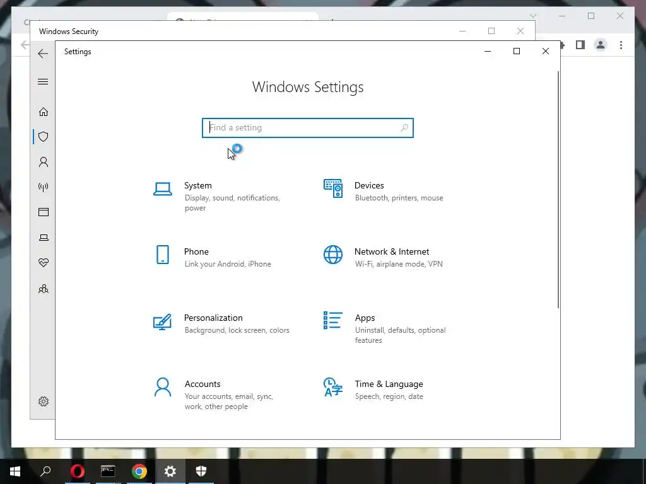646x484 pixels.
Task: Open taskbar search magnifier
Action: point(45,471)
